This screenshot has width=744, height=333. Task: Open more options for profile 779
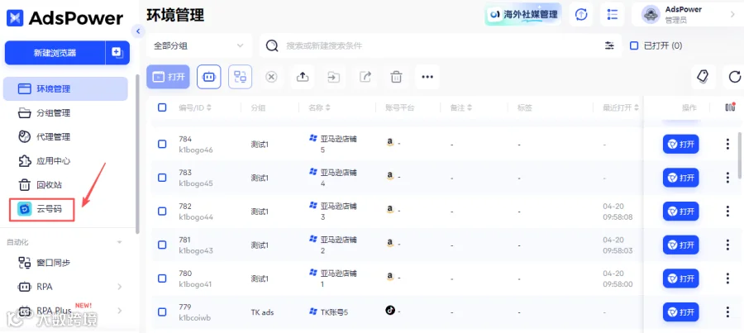click(x=727, y=312)
